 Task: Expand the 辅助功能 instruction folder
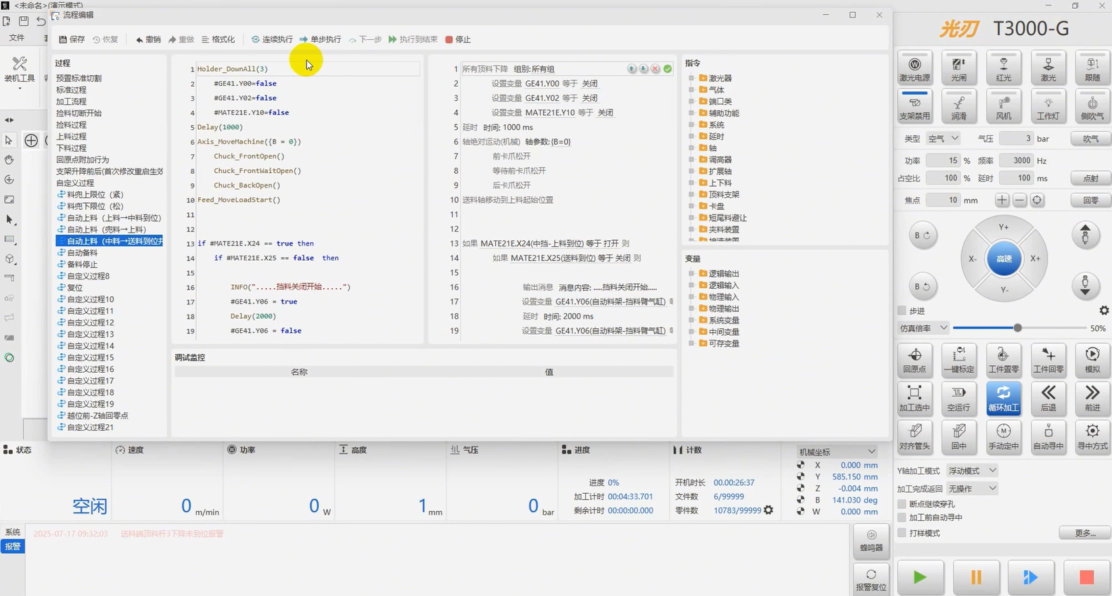tap(691, 113)
